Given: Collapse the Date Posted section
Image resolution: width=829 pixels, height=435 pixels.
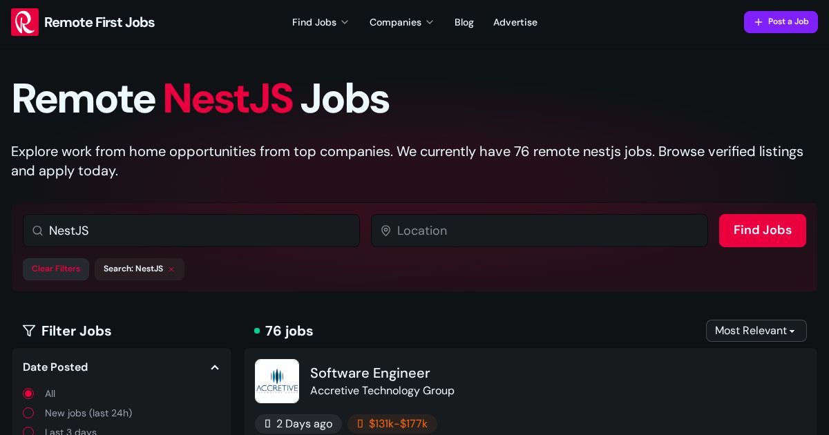Looking at the screenshot, I should point(215,367).
